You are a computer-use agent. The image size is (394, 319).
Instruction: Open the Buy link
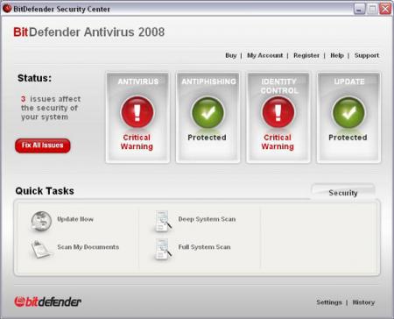pos(231,55)
